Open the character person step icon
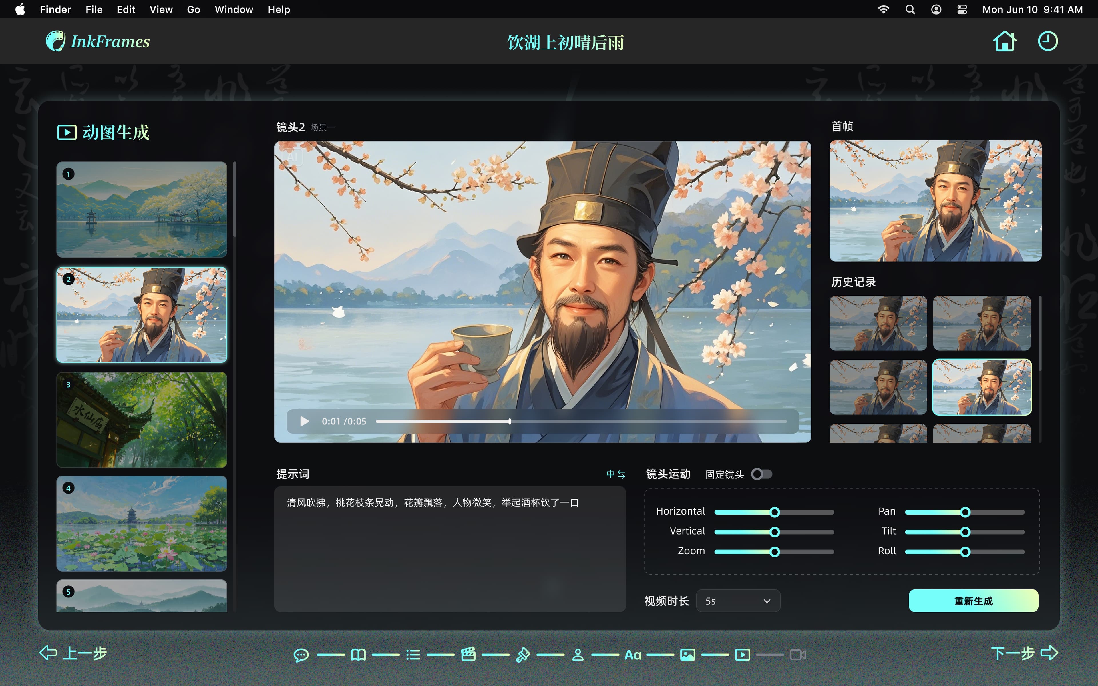Screen dimensions: 1098x686 click(578, 654)
